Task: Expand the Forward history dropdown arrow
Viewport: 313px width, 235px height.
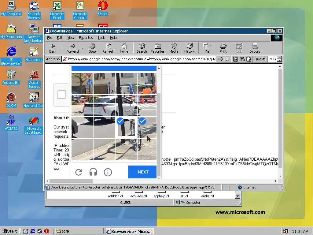Action: point(83,48)
